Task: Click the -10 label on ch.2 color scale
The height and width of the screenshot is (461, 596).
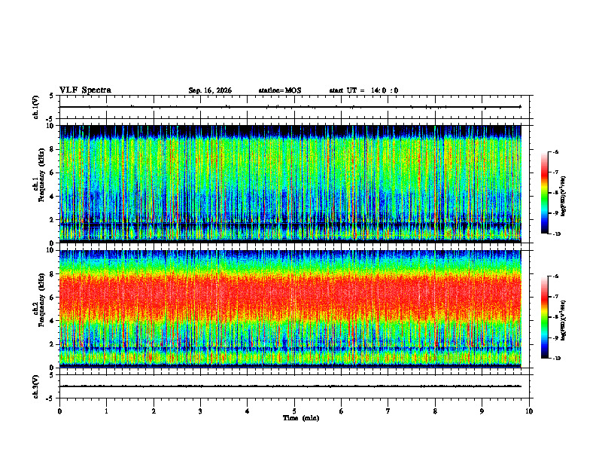Action: tap(556, 359)
